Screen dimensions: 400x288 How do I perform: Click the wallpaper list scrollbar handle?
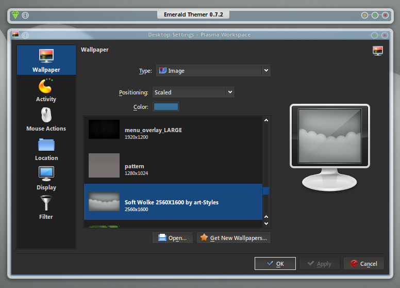(x=266, y=191)
